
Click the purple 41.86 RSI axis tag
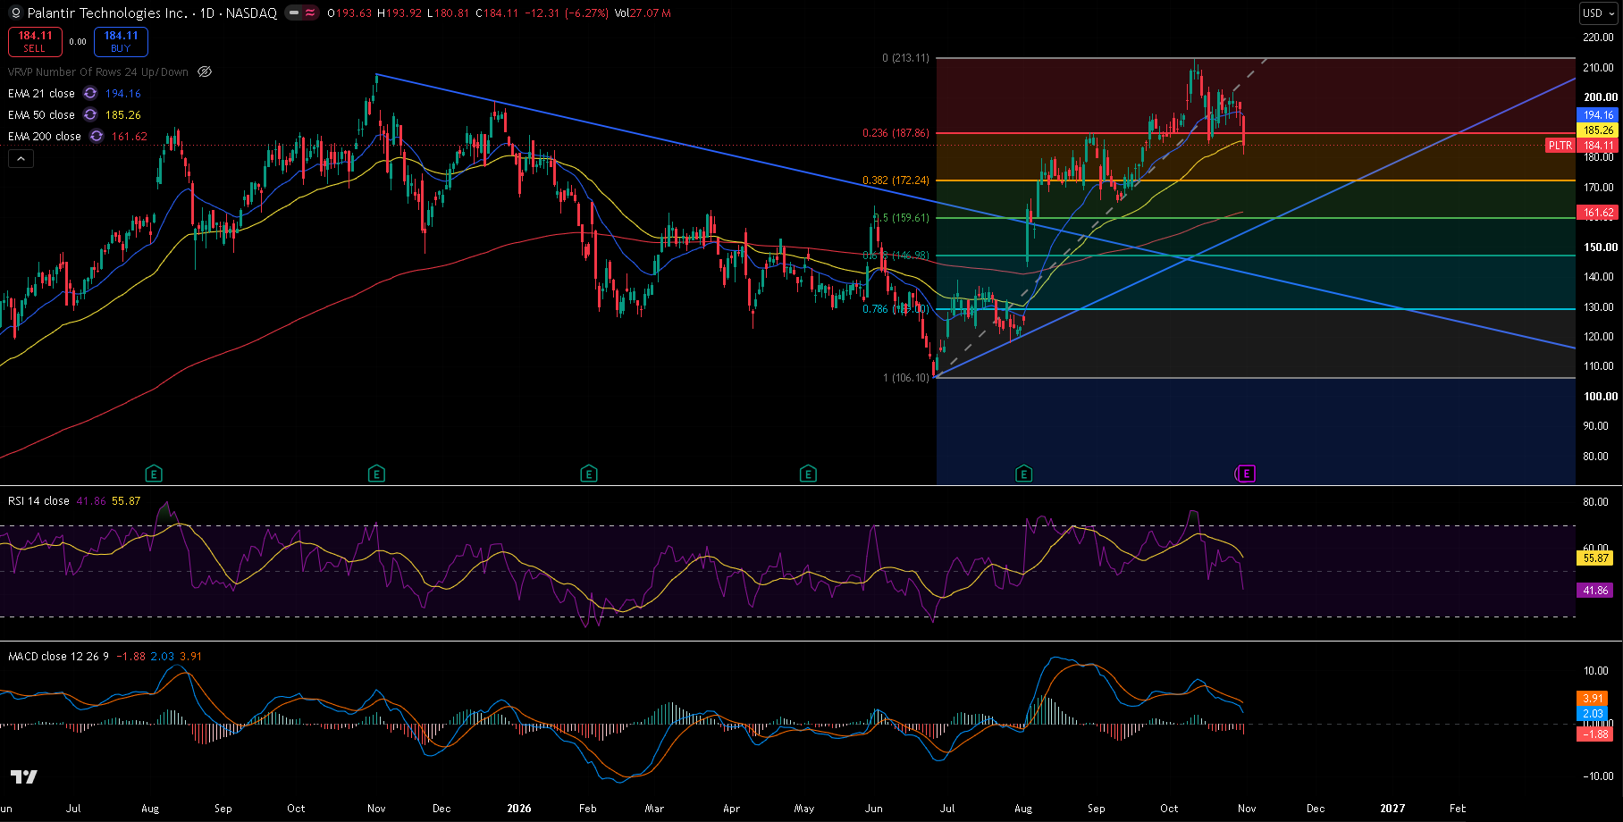(x=1596, y=591)
